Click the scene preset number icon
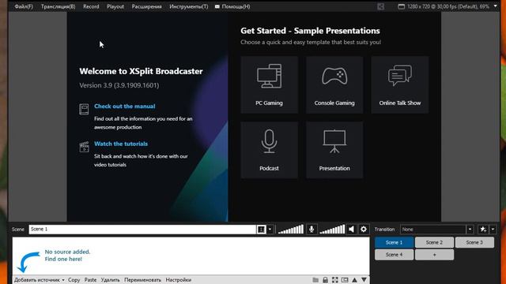Viewport: 506px width, 284px height. point(261,230)
